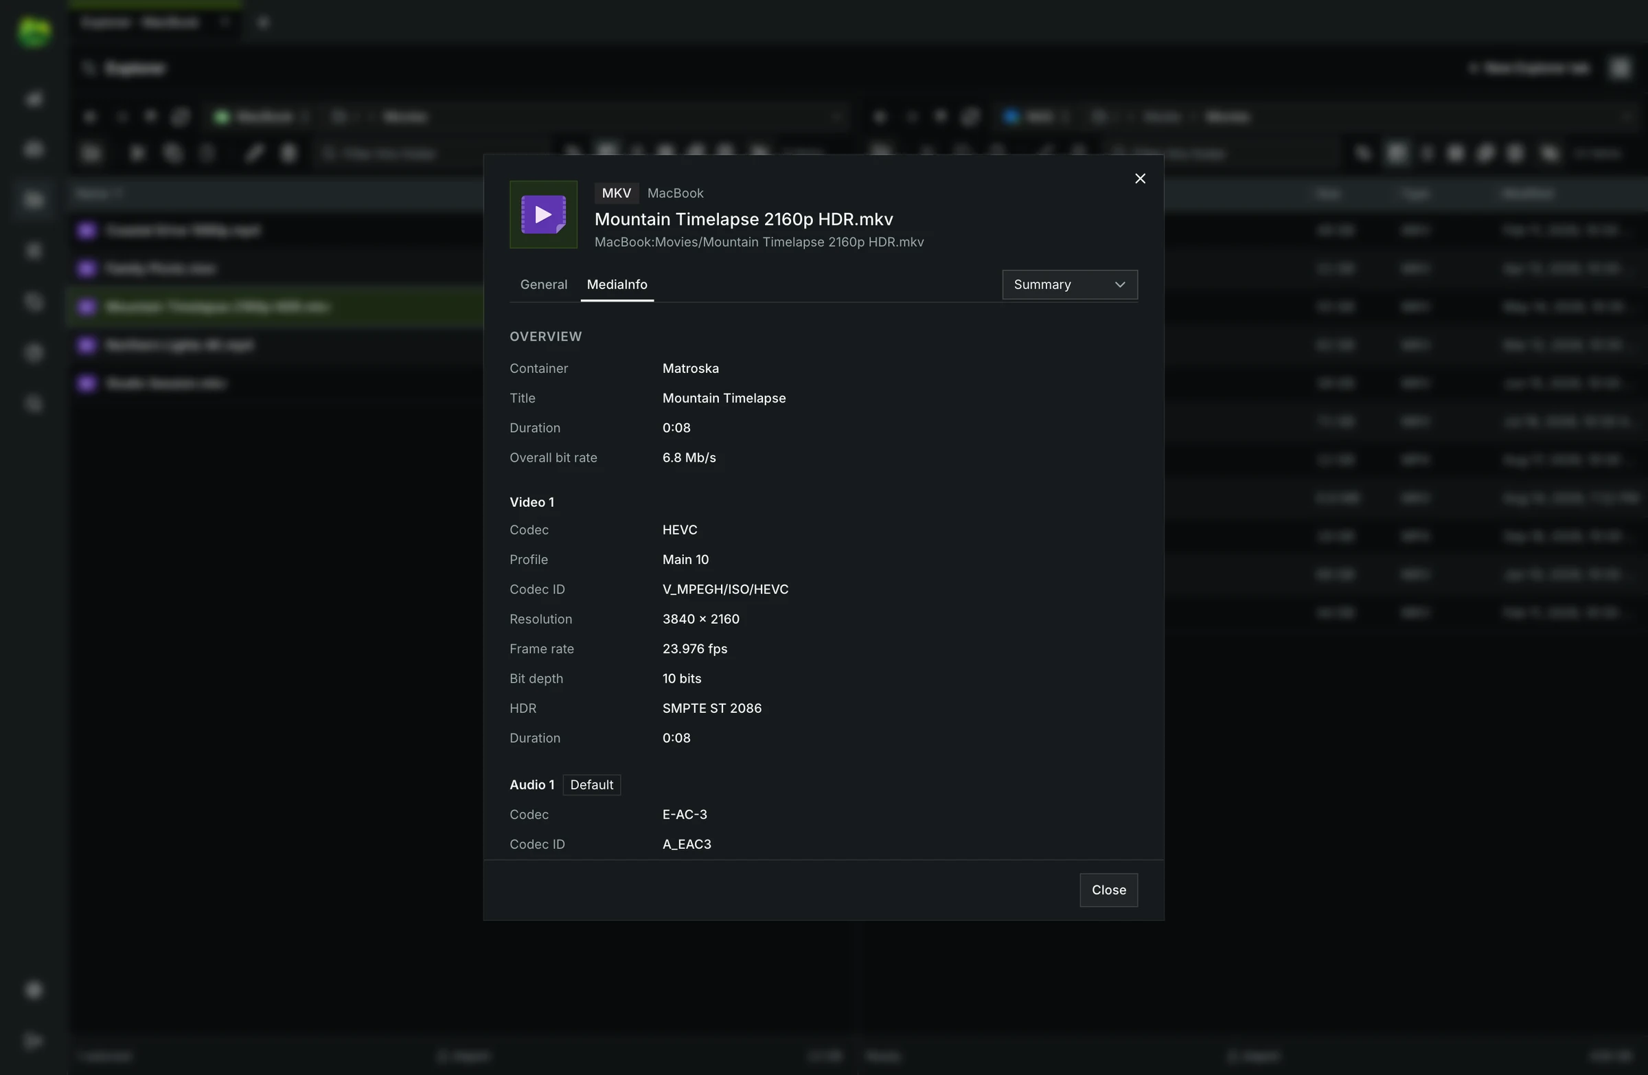Select the file path MacBook:Movies text
Image resolution: width=1648 pixels, height=1075 pixels.
click(x=759, y=242)
